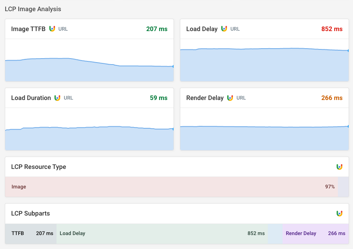Click the red 852 ms Load Delay value

(x=332, y=29)
